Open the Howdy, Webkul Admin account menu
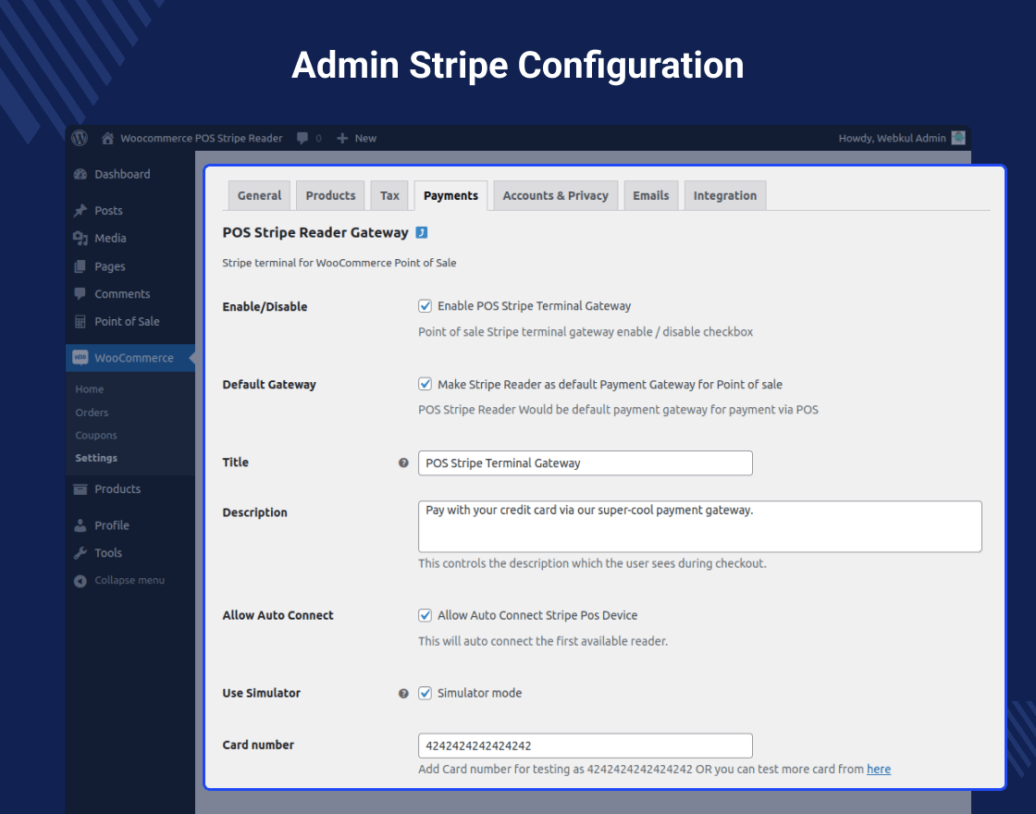 click(894, 138)
